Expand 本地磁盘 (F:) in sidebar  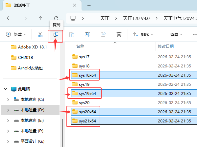click(x=8, y=131)
